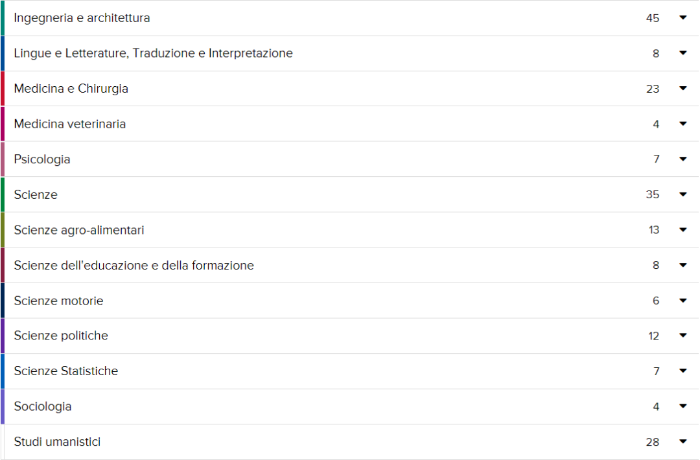
Task: Click the Scienze motorie label
Action: tap(58, 301)
